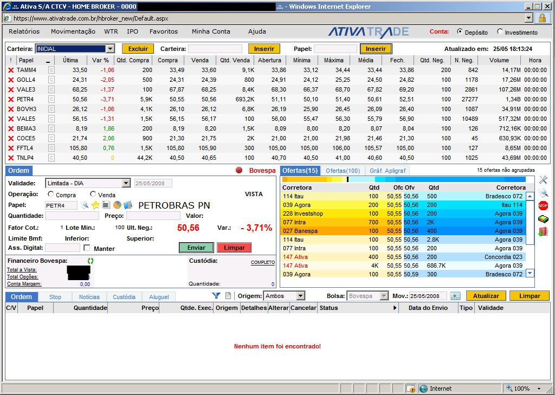
Task: Click the Internet zone globe in status bar
Action: (x=423, y=388)
